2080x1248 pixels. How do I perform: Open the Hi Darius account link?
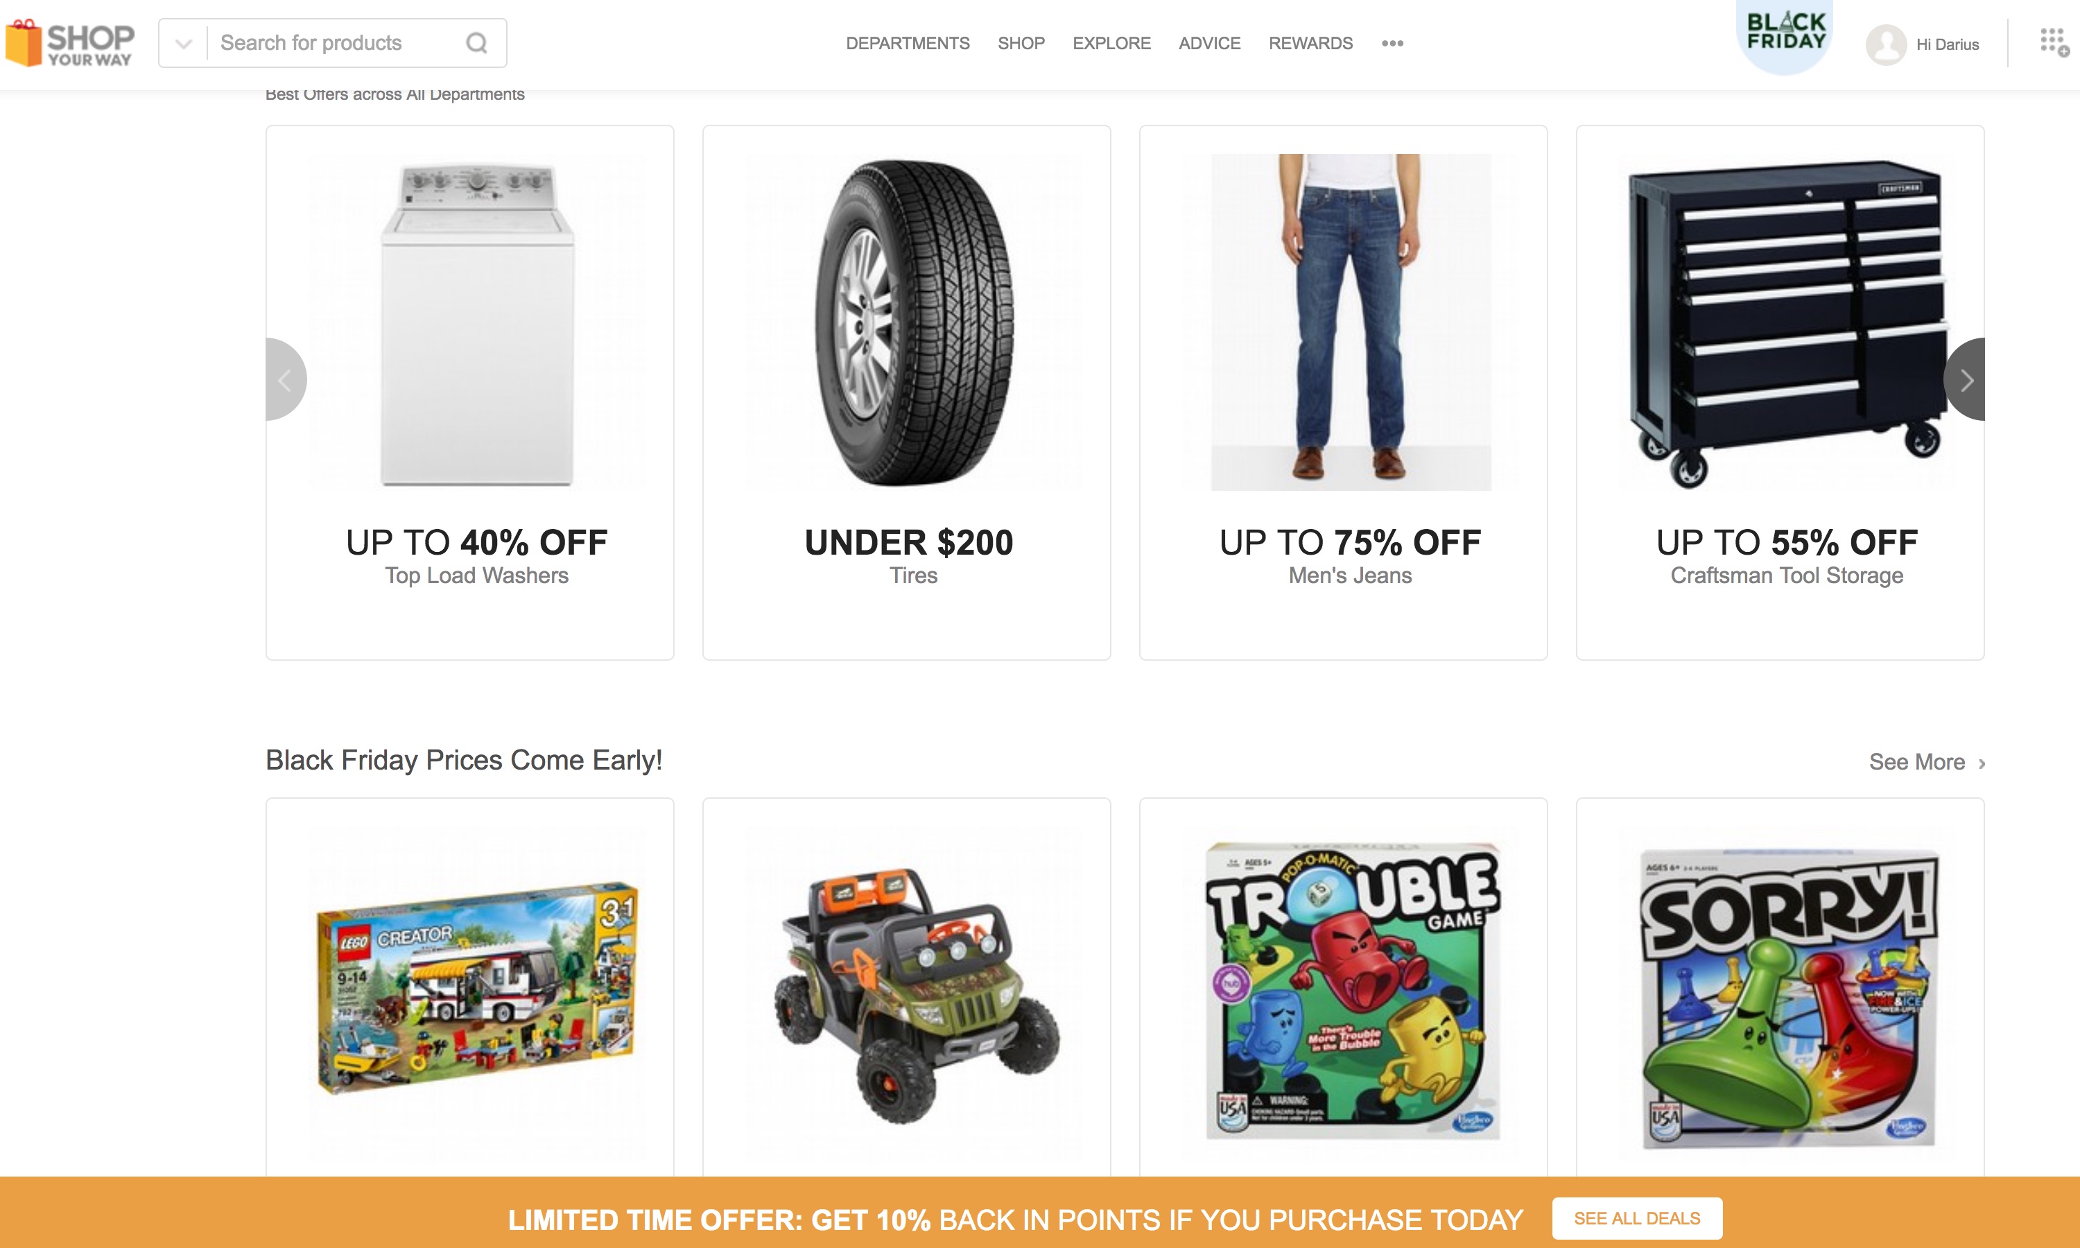click(1947, 44)
